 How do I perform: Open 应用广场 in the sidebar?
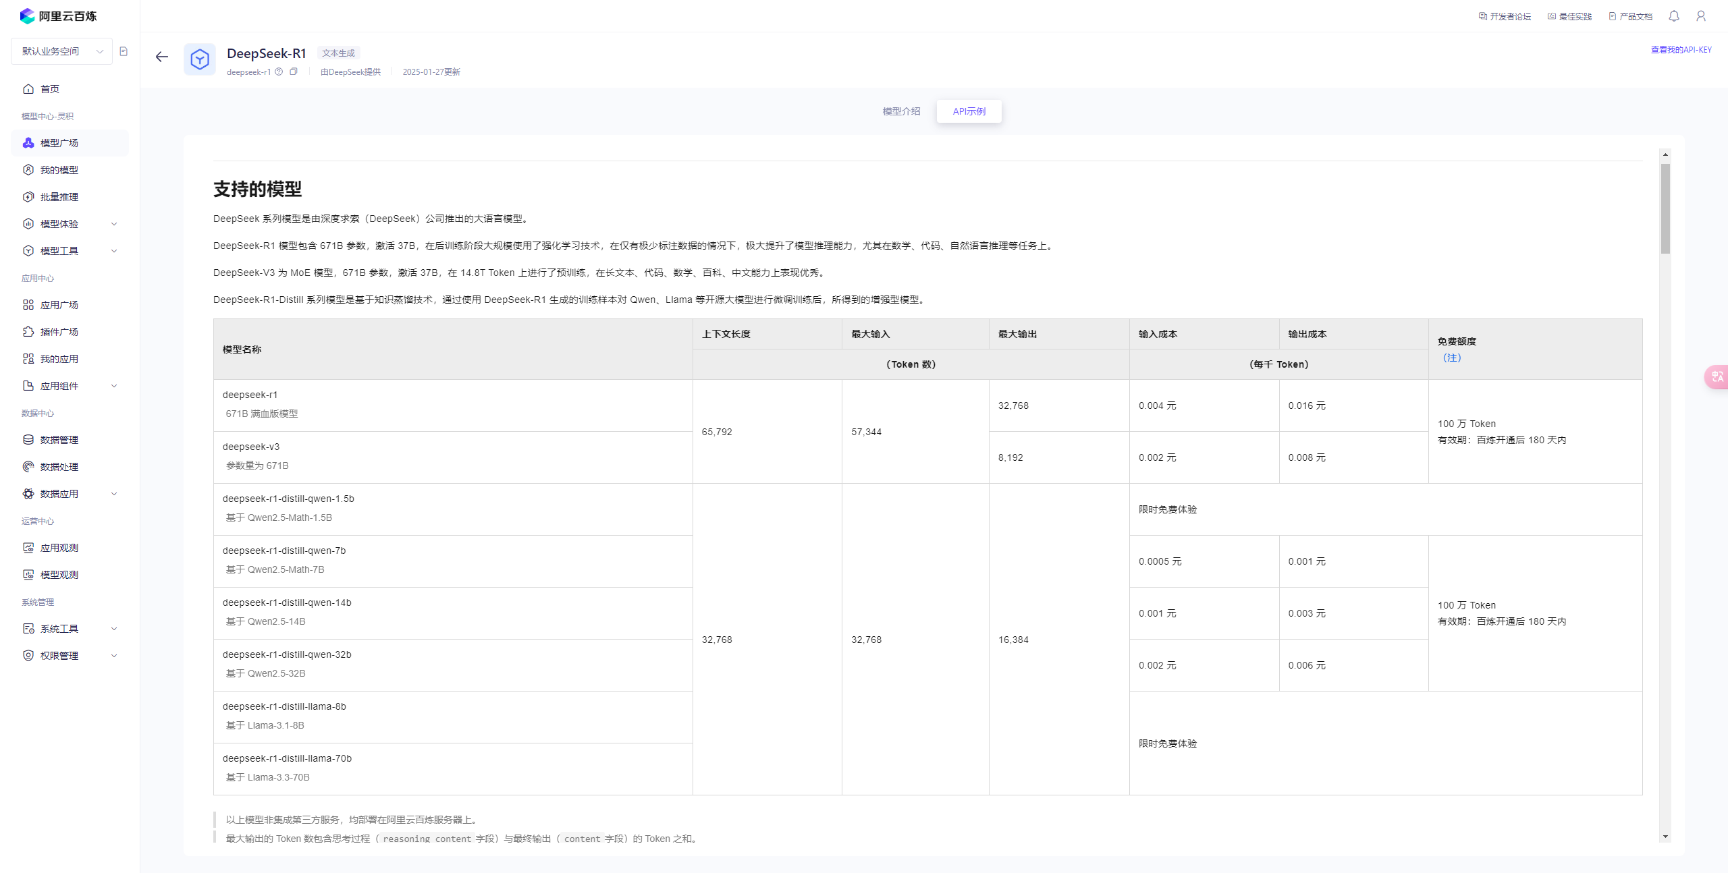pyautogui.click(x=70, y=305)
